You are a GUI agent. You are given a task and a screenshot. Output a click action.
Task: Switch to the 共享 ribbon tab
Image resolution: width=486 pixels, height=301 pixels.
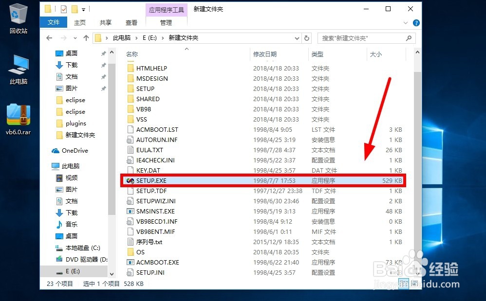[x=105, y=22]
